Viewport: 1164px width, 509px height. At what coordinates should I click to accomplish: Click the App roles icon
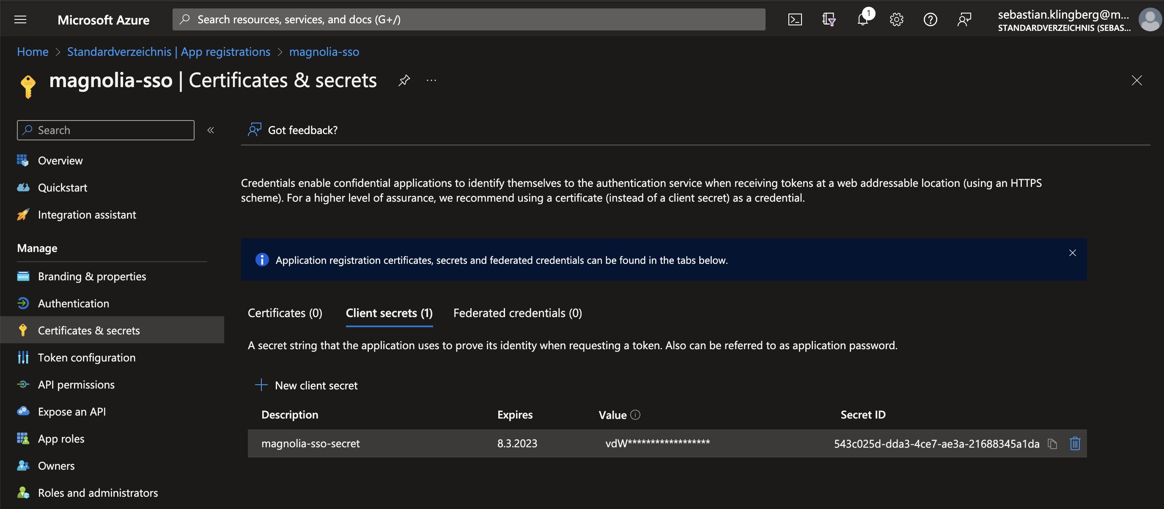[22, 437]
